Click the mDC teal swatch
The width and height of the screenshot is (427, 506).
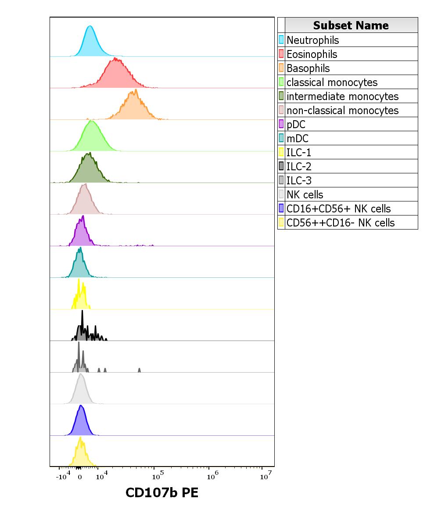pyautogui.click(x=282, y=138)
